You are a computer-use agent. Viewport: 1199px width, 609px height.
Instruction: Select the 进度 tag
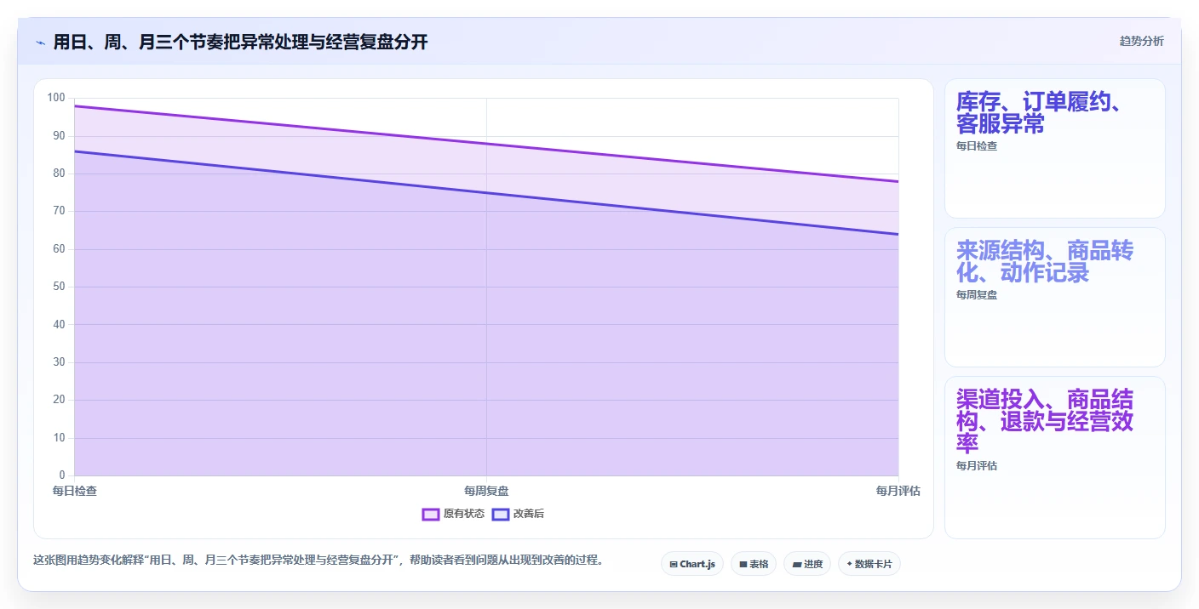click(807, 564)
